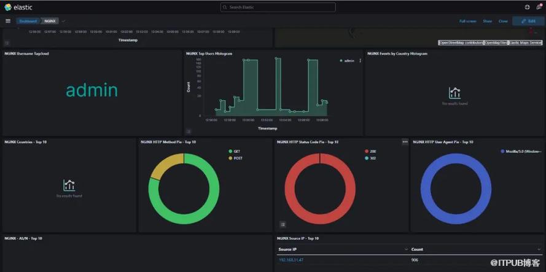Expand the Source IP column menu
Viewport: 546px width, 272px height.
tap(406, 249)
